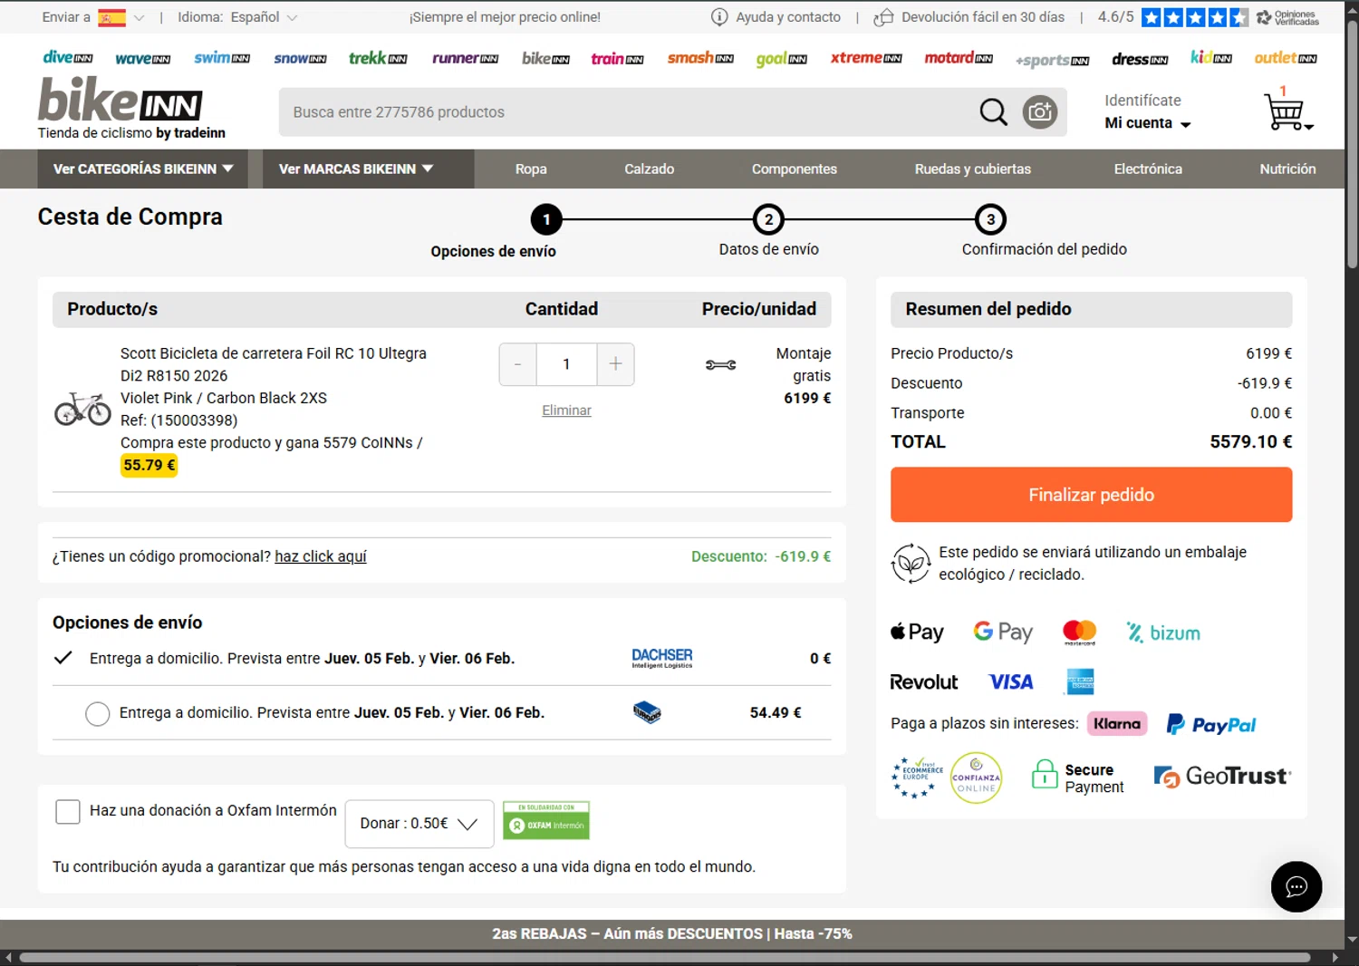The width and height of the screenshot is (1359, 966).
Task: Open the snowinn store logo
Action: coord(300,59)
